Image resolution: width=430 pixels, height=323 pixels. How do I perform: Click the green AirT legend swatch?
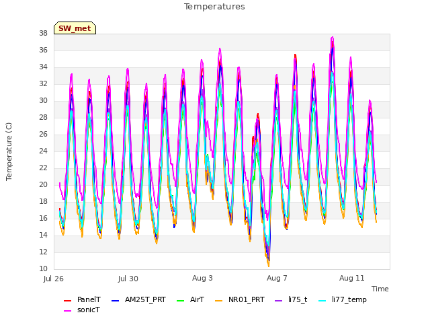181,301
